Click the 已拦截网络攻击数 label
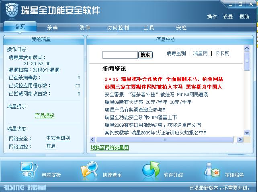This screenshot has width=258, height=192. pos(30,94)
